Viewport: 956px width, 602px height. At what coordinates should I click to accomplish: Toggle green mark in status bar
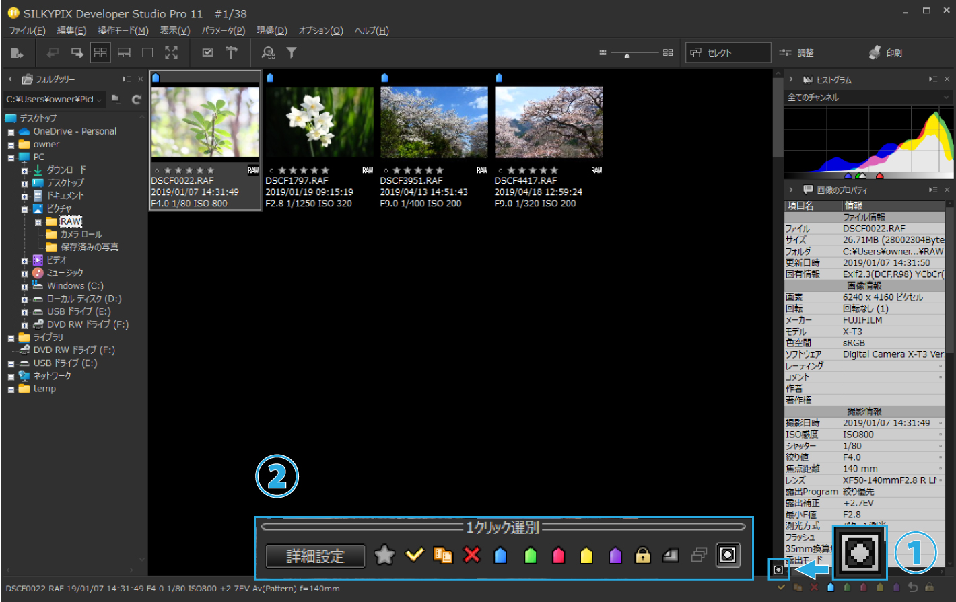click(847, 587)
